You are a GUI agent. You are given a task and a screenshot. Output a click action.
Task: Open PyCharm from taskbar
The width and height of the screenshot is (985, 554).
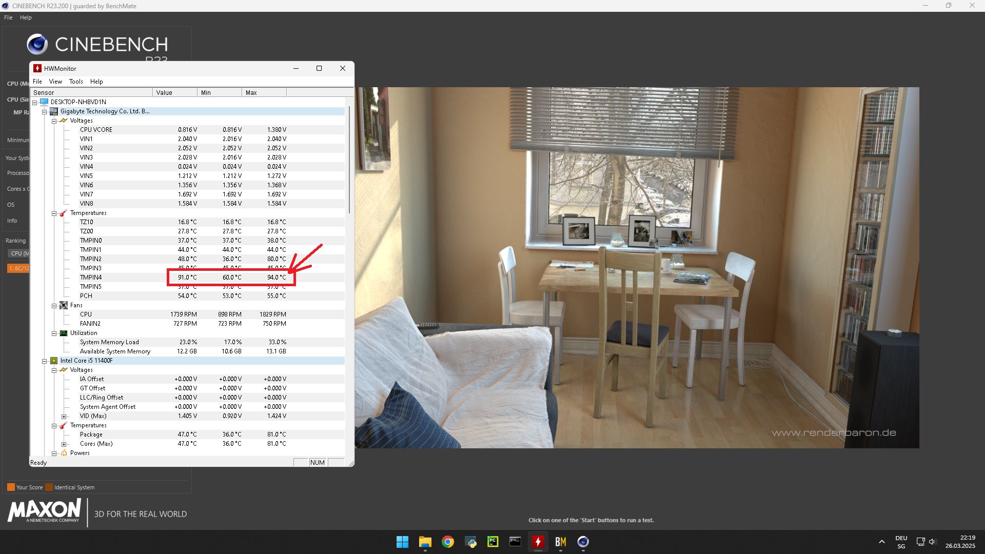[x=493, y=542]
